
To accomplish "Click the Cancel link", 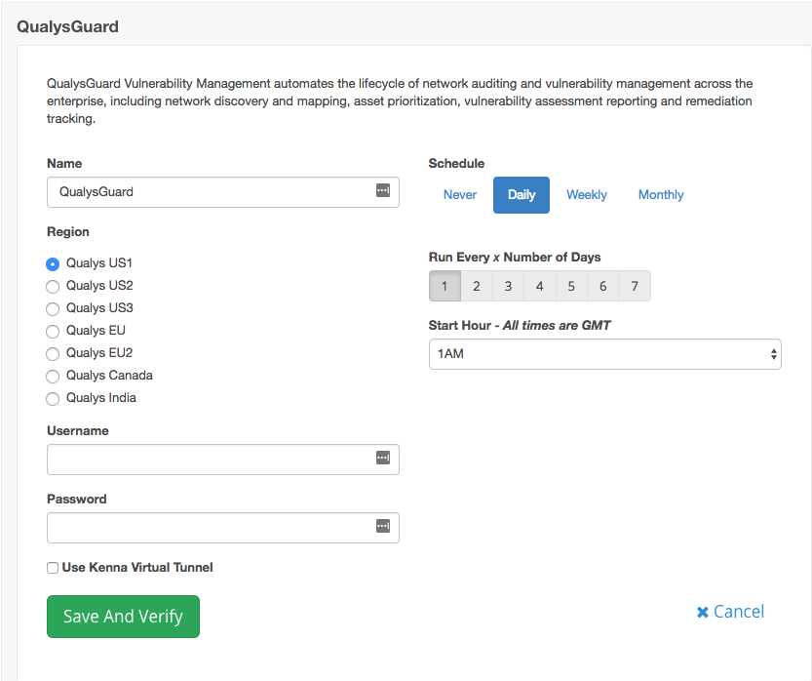I will tap(738, 612).
